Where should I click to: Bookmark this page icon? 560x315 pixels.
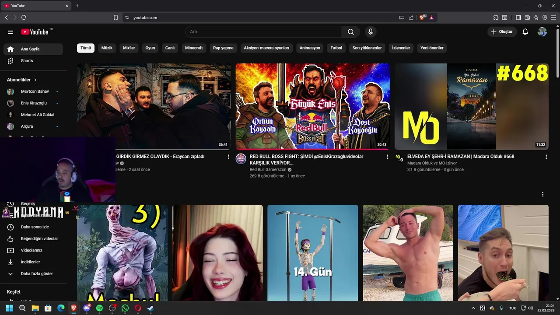tap(115, 17)
